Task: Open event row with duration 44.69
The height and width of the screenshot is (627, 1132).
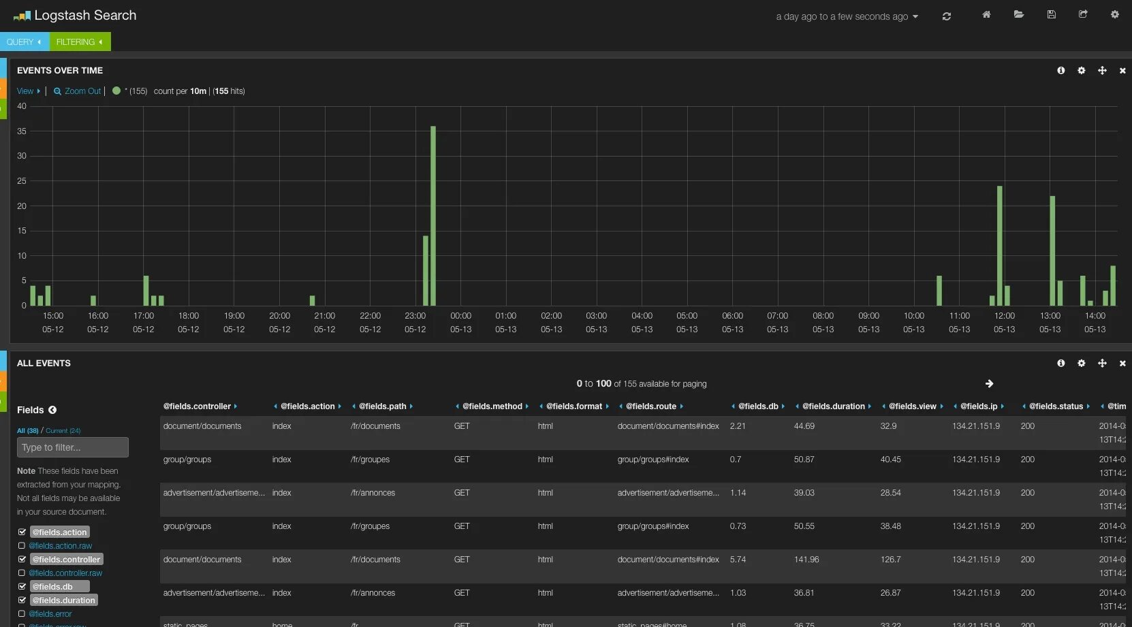Action: 644,433
